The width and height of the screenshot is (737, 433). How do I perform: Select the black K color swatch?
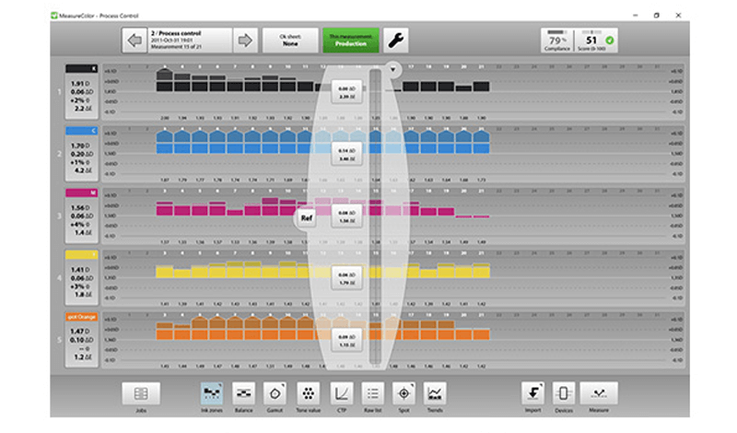coord(81,69)
